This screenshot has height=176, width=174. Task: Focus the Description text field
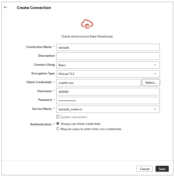click(x=108, y=56)
